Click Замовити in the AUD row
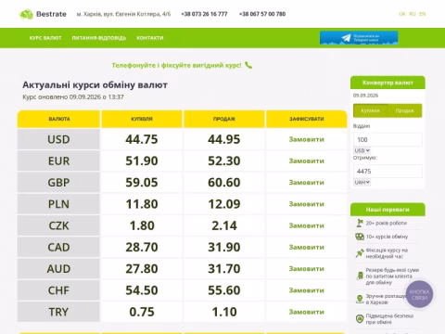Viewport: 445px width, 334px height. point(307,269)
